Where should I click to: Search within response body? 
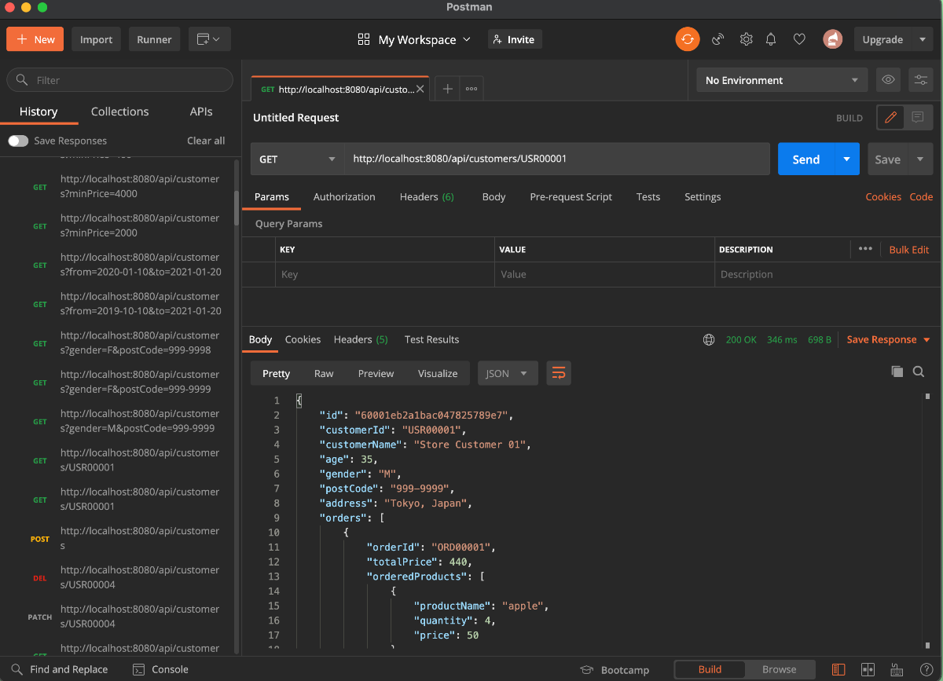tap(918, 372)
